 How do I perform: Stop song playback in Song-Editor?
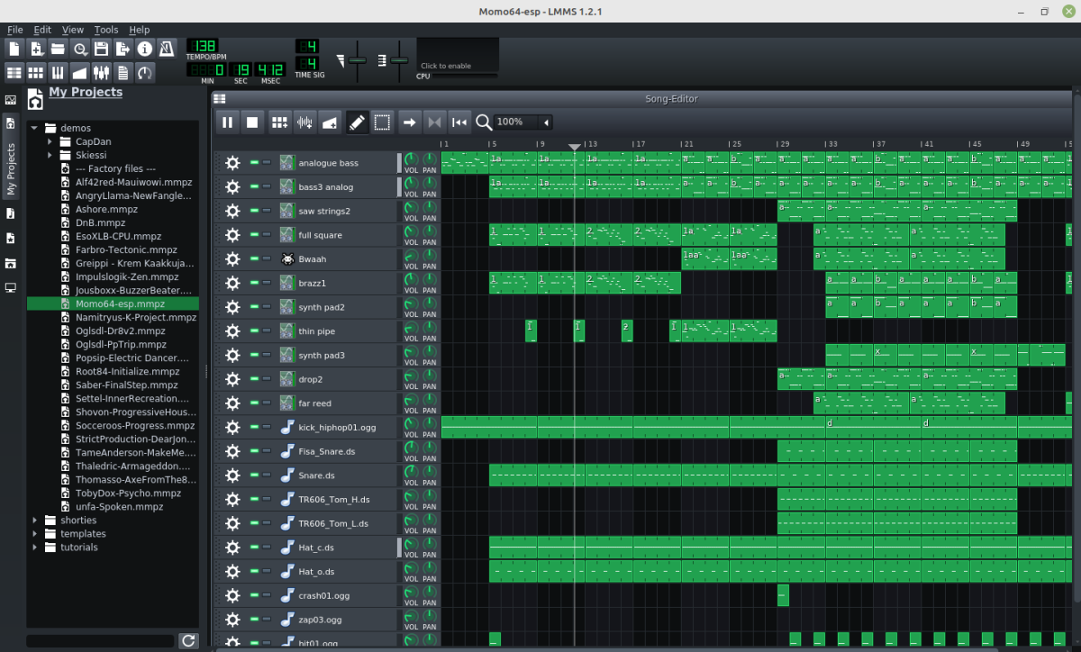(252, 122)
